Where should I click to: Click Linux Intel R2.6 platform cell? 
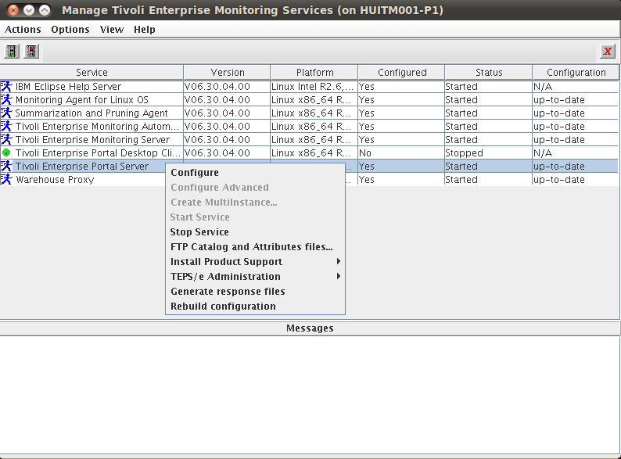314,86
